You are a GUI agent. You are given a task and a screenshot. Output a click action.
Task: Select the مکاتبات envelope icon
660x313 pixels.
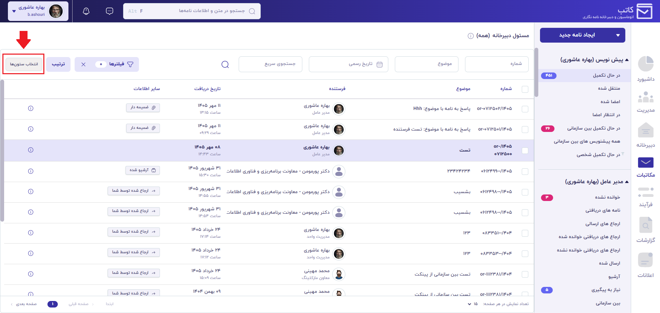pos(646,163)
